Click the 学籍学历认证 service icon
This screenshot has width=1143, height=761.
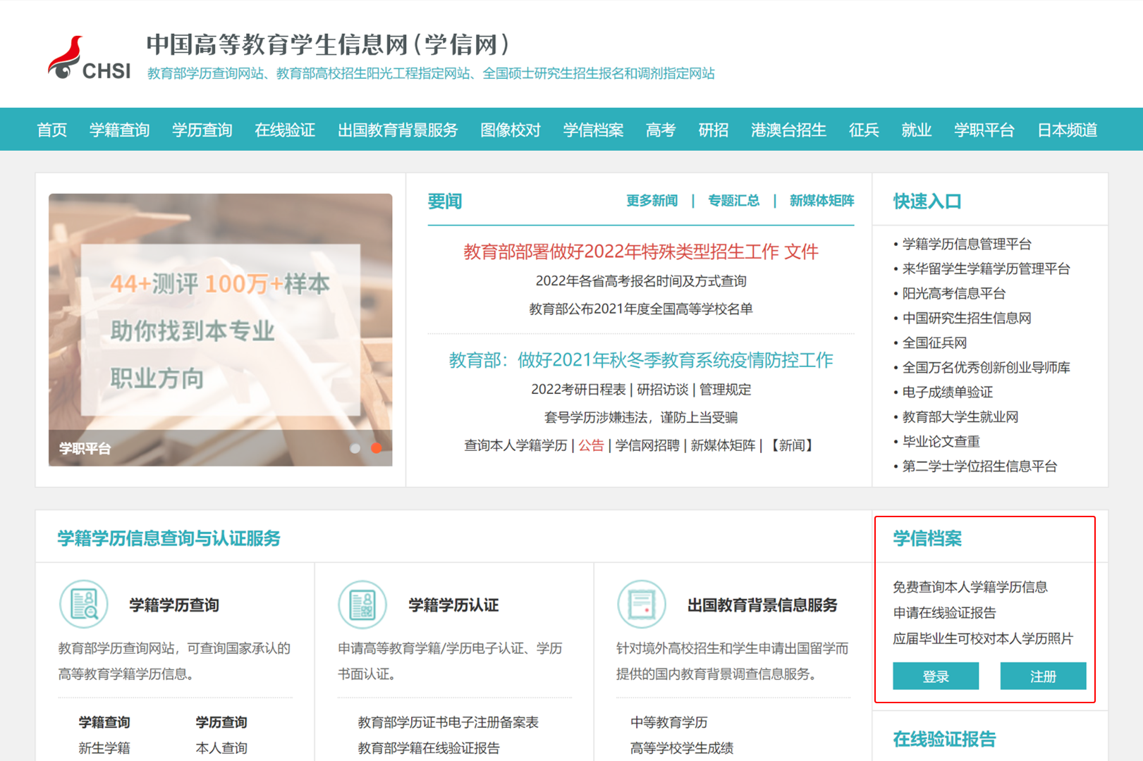(362, 605)
